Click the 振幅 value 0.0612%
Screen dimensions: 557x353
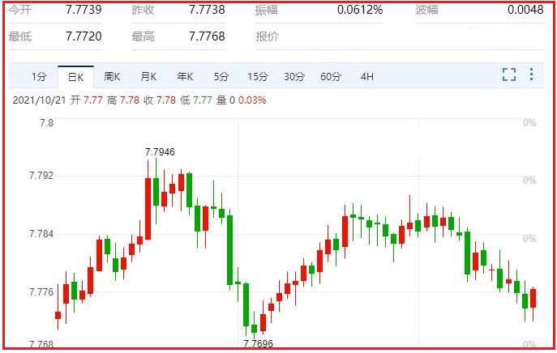coord(360,10)
